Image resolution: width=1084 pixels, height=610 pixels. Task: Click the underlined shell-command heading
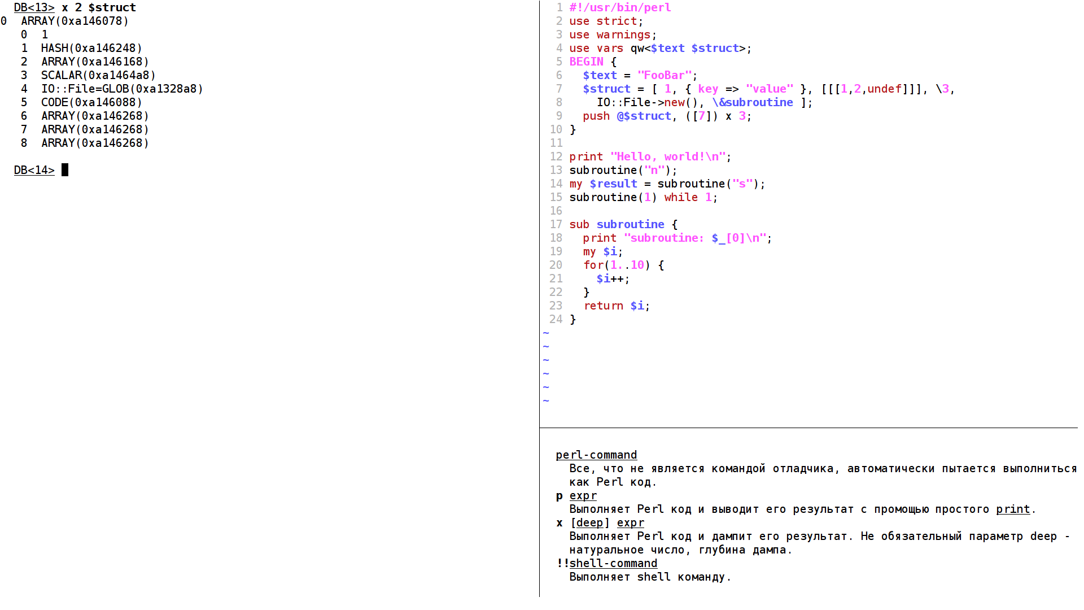pyautogui.click(x=613, y=563)
